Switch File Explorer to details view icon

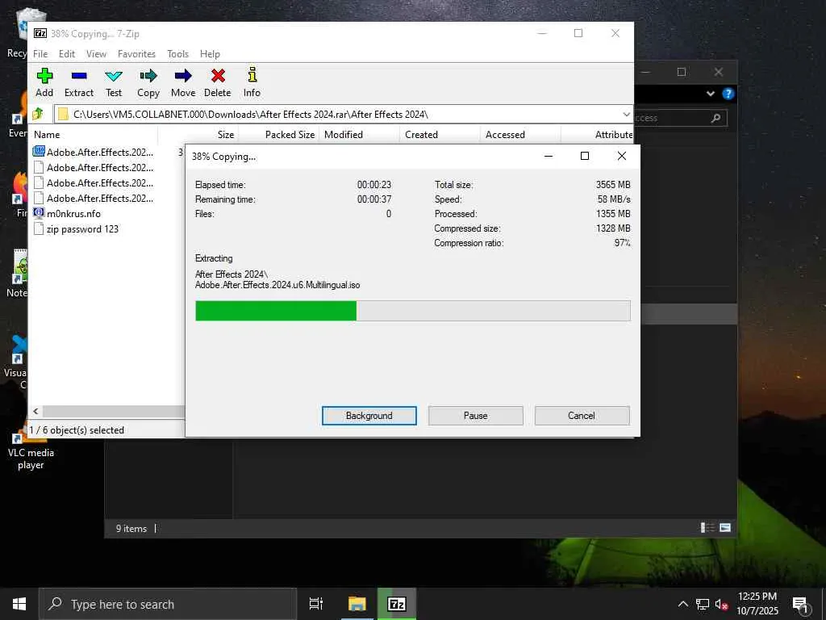pyautogui.click(x=707, y=527)
